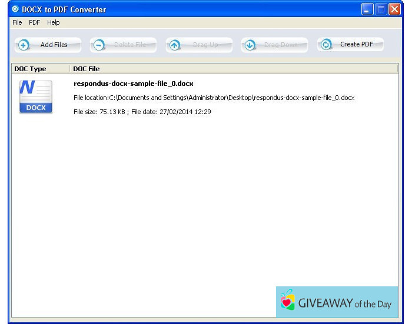412x324 pixels.
Task: Open the PDF menu
Action: click(x=35, y=22)
